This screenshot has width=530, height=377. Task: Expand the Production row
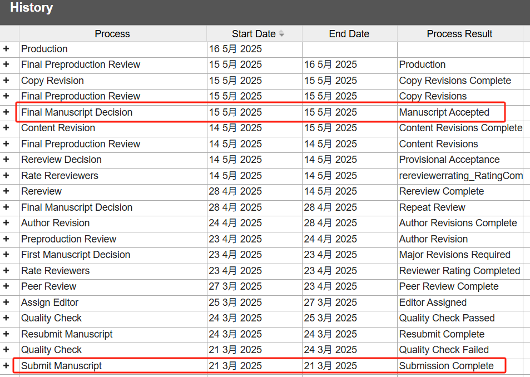click(6, 49)
